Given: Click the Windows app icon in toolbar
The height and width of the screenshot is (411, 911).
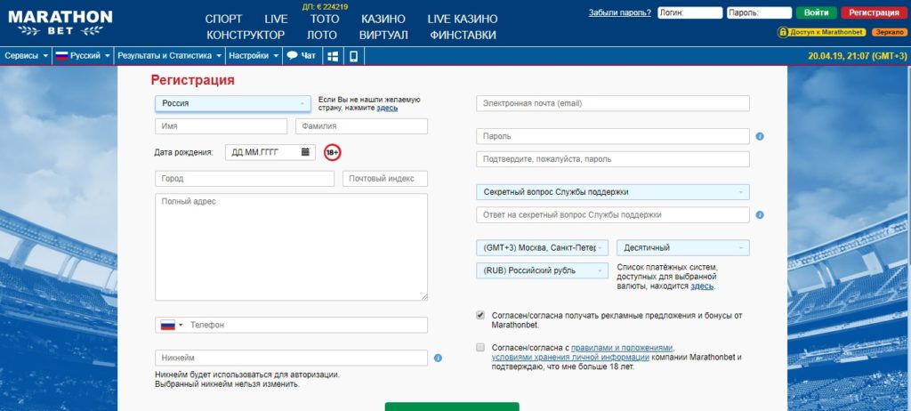Looking at the screenshot, I should (334, 56).
